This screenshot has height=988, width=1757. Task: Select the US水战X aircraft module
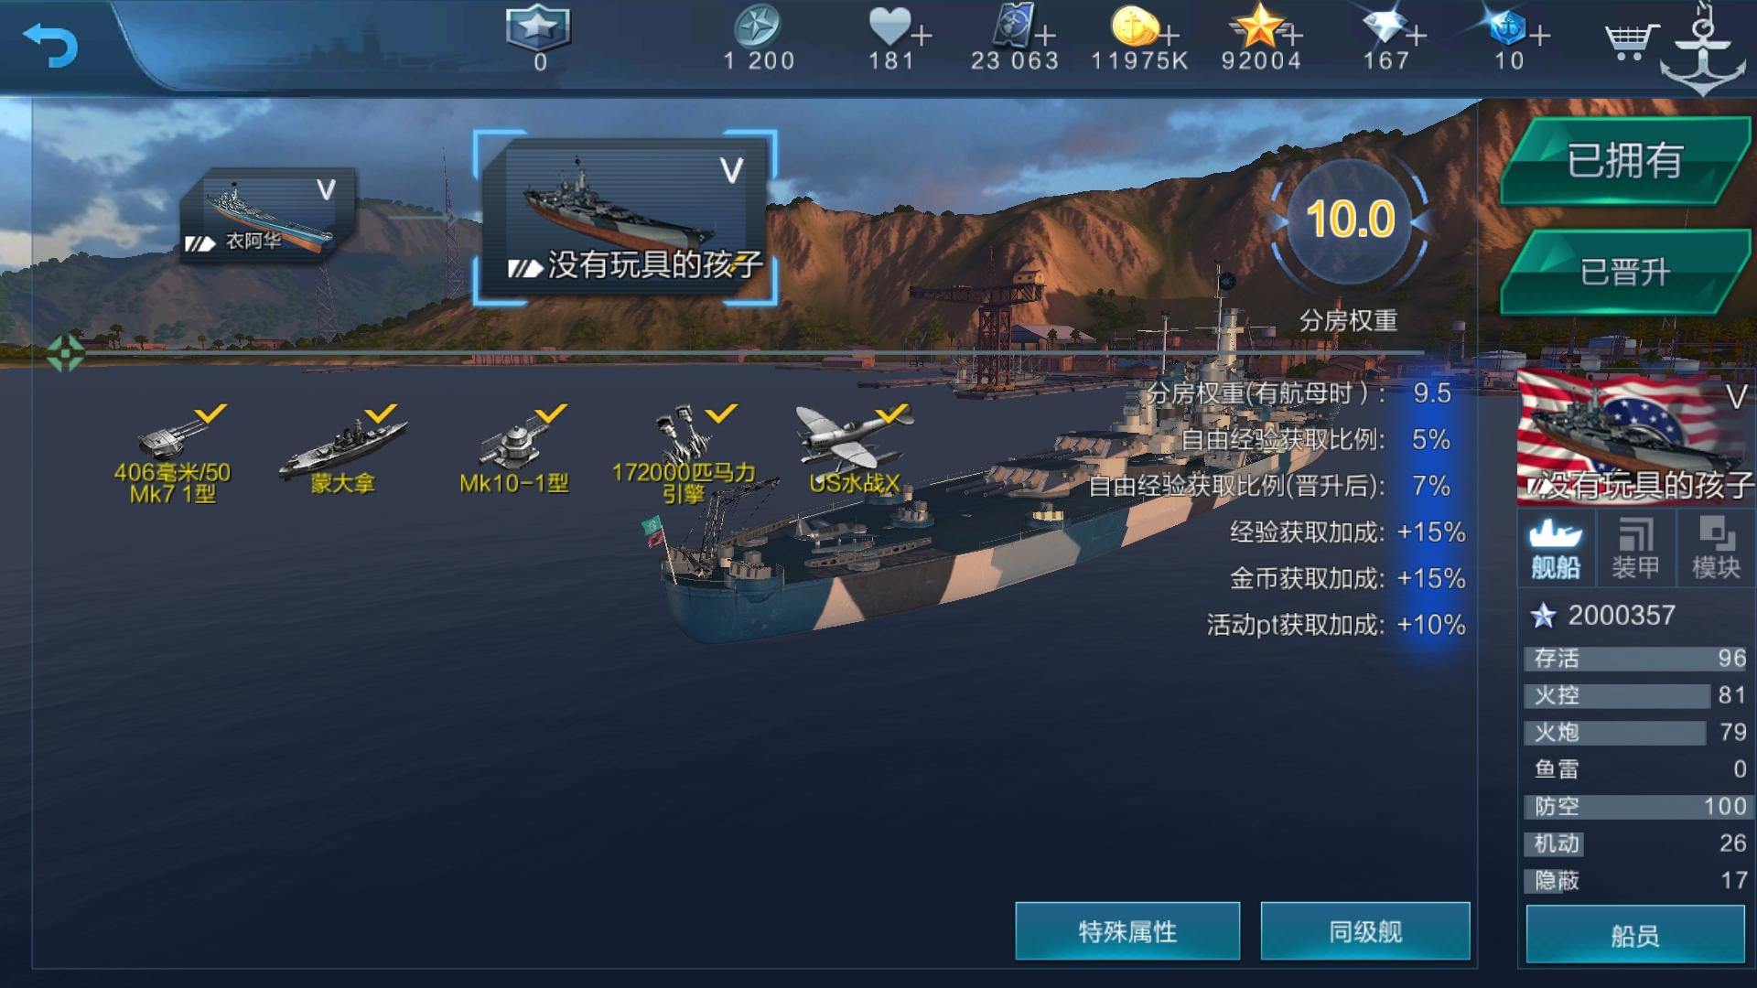point(854,449)
